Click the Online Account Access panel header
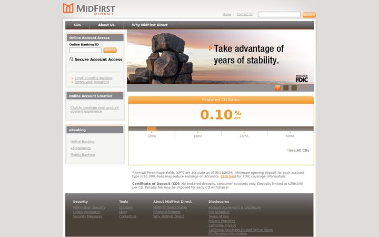 click(95, 38)
